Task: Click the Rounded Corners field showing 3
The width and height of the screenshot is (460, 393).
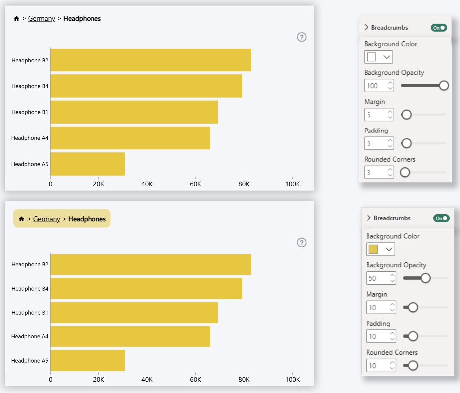Action: coord(375,172)
